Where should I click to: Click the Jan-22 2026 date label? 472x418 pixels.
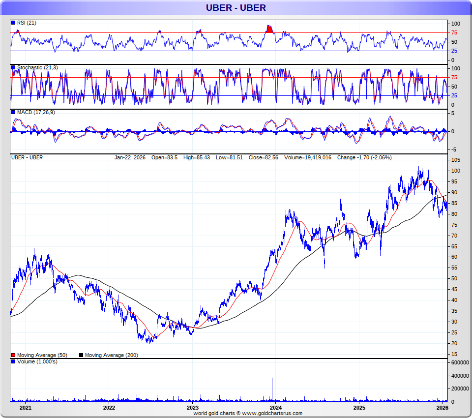(131, 157)
